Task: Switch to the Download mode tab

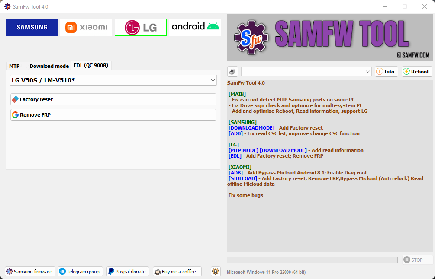Action: (49, 66)
